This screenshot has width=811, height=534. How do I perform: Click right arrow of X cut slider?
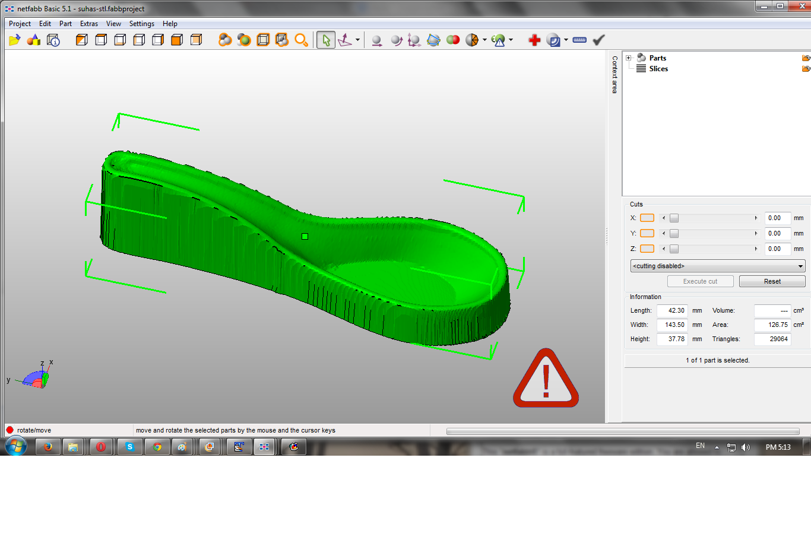tap(756, 218)
